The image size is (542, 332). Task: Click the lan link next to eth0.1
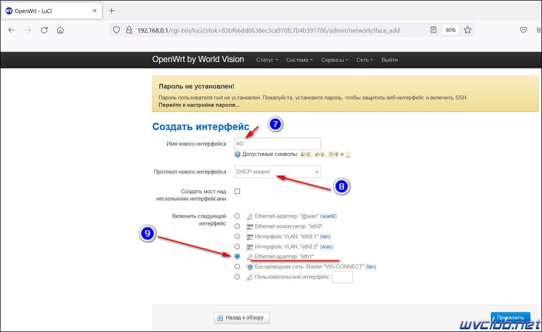325,237
